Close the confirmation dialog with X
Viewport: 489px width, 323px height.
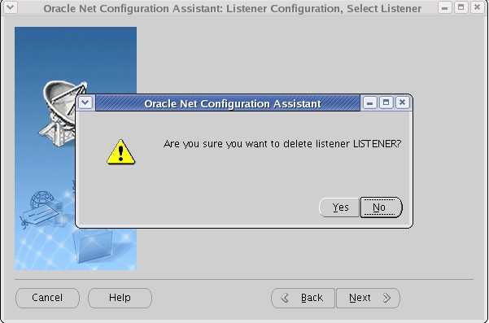(402, 103)
